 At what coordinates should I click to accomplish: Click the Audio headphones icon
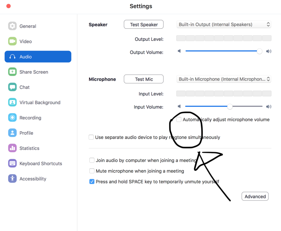[12, 57]
